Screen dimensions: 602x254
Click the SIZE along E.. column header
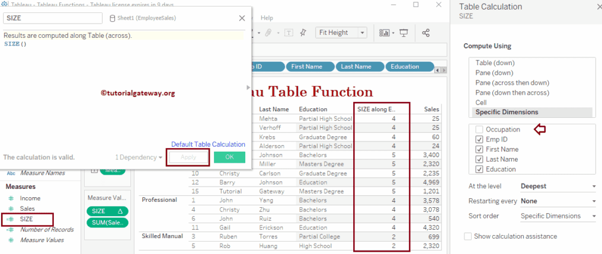[x=376, y=109]
